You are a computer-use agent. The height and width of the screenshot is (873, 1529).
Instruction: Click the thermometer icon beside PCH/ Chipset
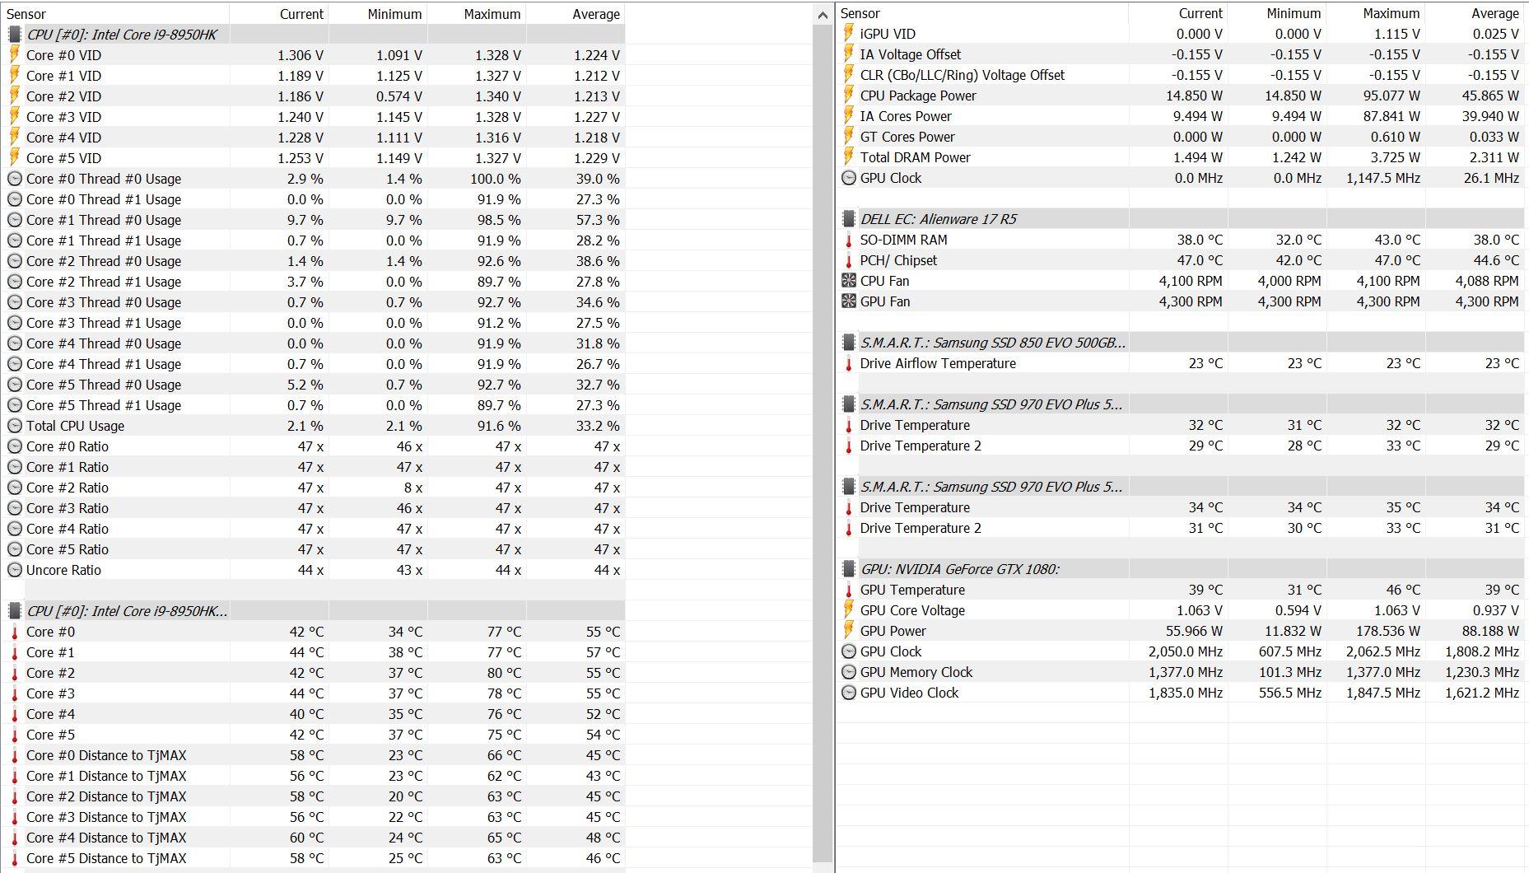(x=849, y=260)
